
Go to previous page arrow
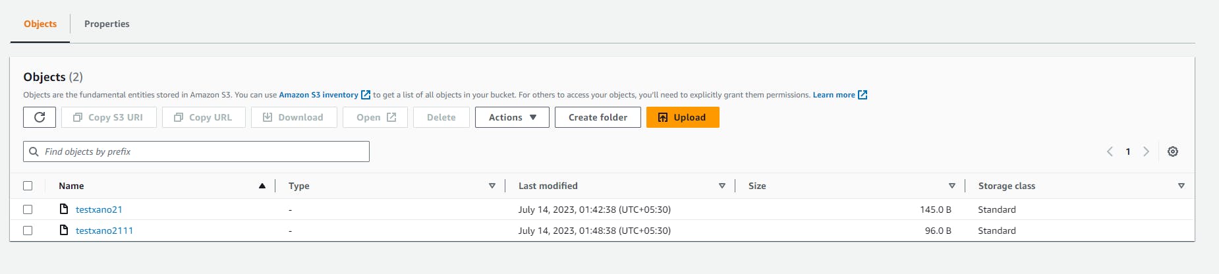(1110, 151)
